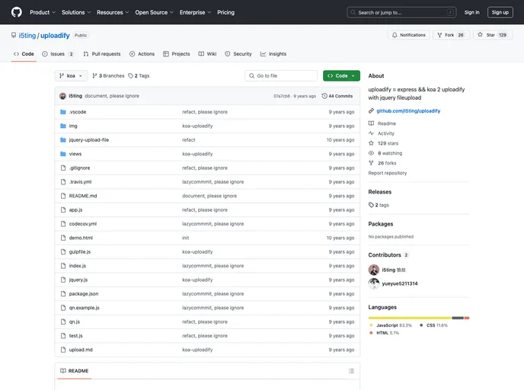Open the Resources dropdown
The width and height of the screenshot is (524, 390).
point(113,12)
